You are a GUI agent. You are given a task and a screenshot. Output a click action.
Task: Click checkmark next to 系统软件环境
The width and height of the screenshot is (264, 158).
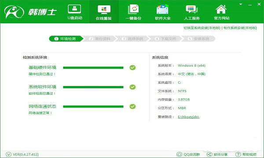pyautogui.click(x=132, y=87)
